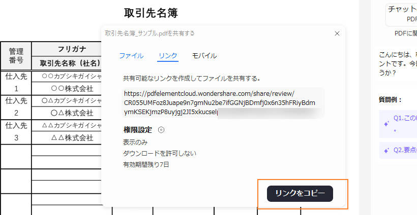Click the 権限設定 heading

pos(138,130)
